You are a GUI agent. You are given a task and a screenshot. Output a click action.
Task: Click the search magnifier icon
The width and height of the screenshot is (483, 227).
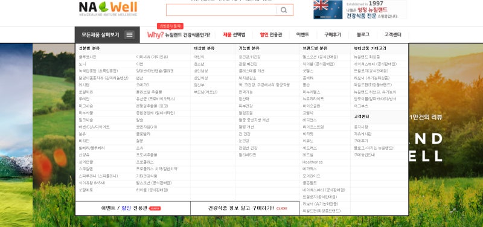(x=284, y=10)
